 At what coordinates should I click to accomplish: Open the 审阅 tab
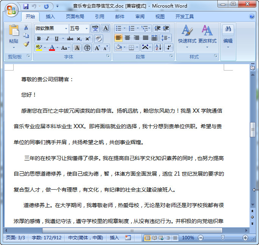tap(140, 17)
